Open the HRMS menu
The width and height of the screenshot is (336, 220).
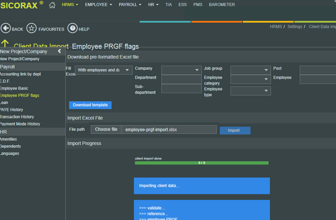[70, 5]
